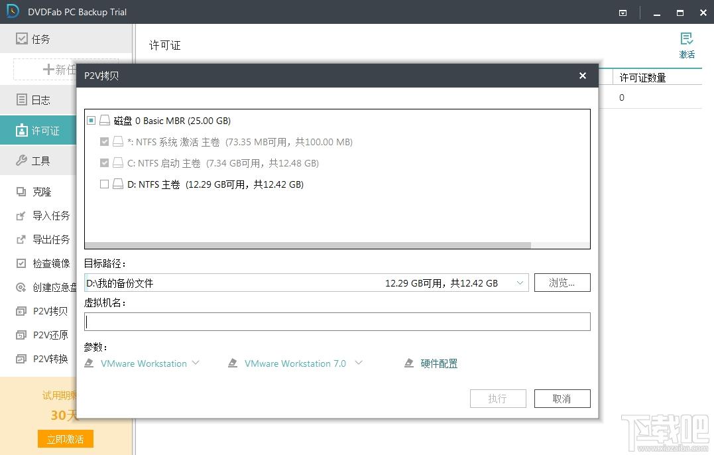714x455 pixels.
Task: Click the horizontal scrollbar in disk list
Action: pos(308,245)
